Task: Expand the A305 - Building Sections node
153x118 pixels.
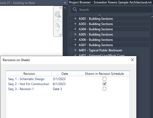Action: pos(75,34)
